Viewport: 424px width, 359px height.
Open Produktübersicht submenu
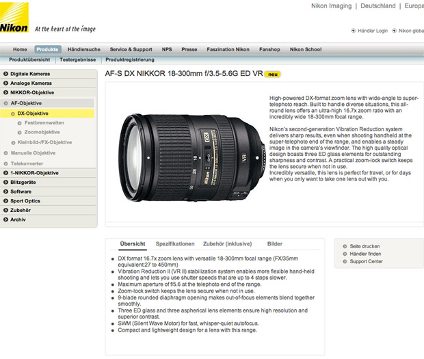(29, 59)
